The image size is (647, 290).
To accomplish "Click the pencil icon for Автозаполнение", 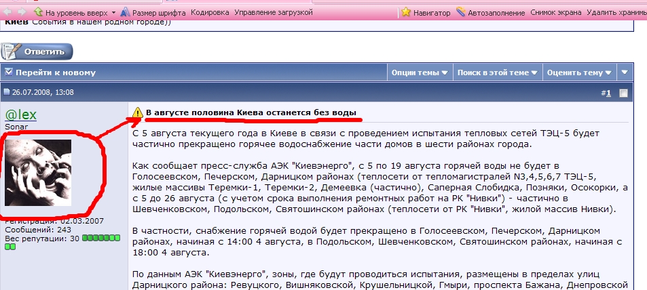I will tap(461, 12).
